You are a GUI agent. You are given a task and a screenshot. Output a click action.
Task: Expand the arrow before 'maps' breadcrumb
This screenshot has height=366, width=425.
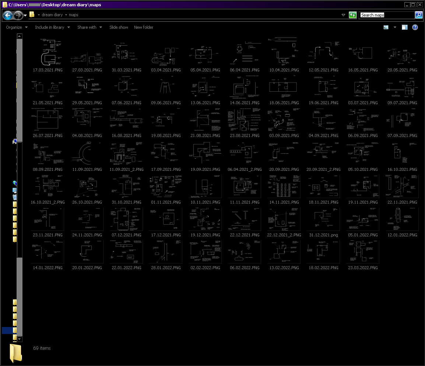(66, 15)
